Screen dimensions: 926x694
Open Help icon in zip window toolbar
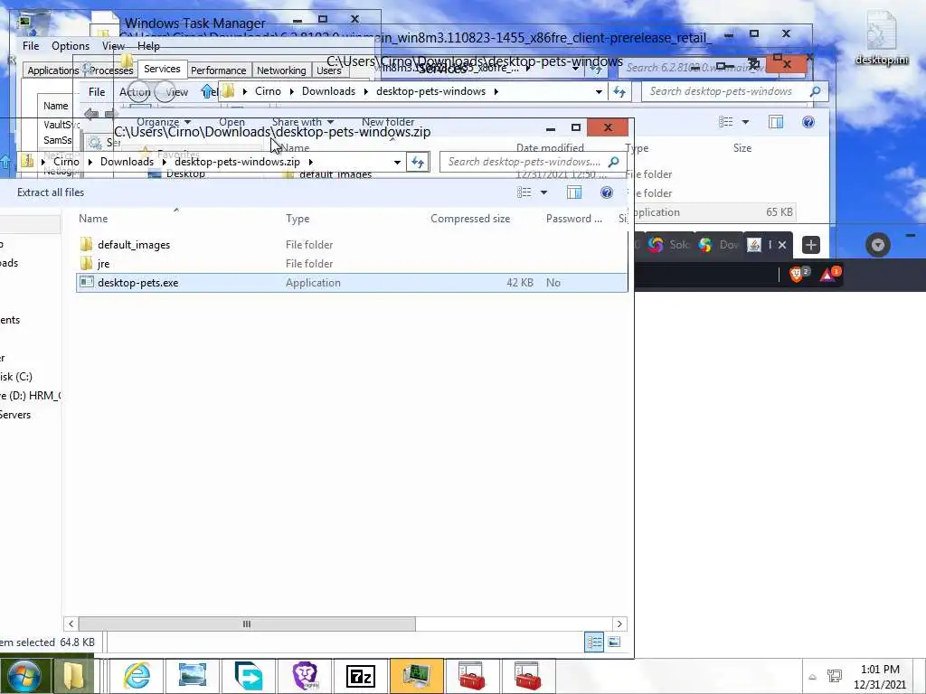(x=607, y=192)
